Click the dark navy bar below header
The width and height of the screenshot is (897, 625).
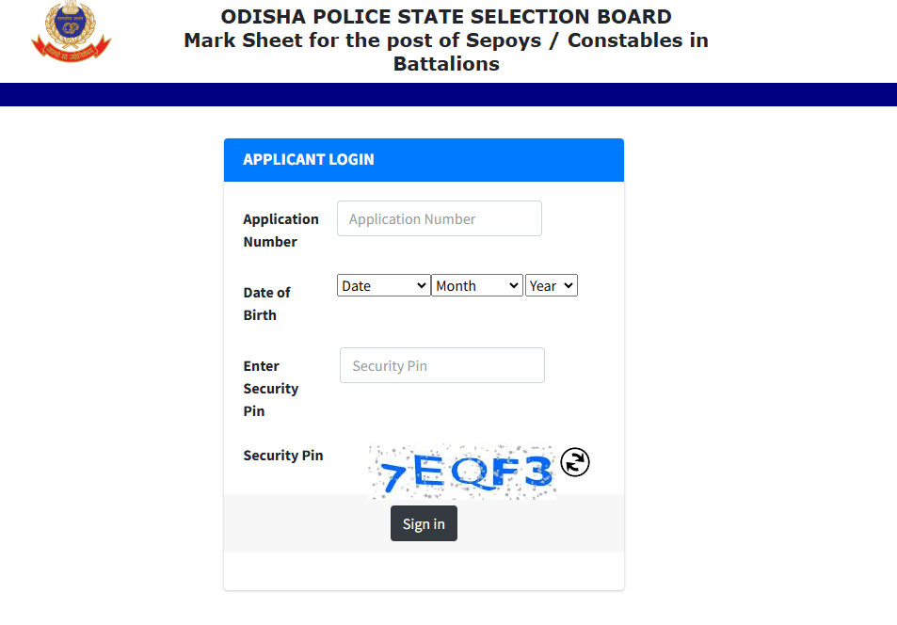click(x=448, y=94)
